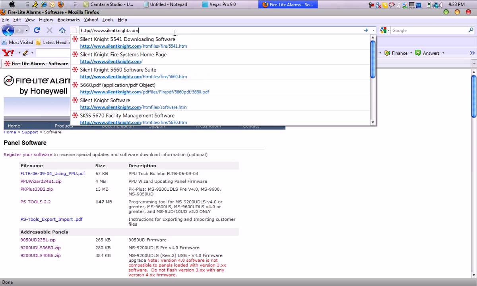Viewport: 477px width, 286px height.
Task: Choose Silent Knight 5541 Downloading Software suggestion
Action: coord(221,43)
